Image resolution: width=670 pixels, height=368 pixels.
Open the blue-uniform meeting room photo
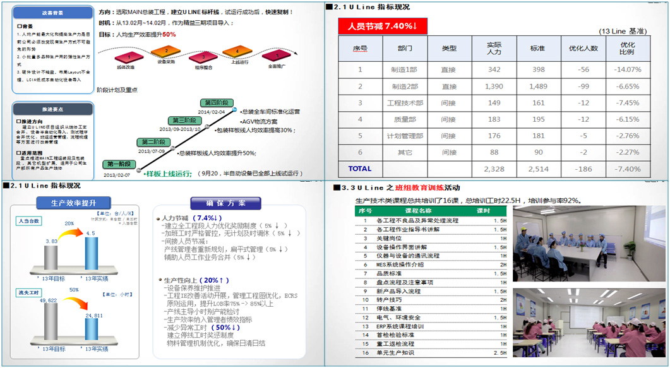point(589,244)
